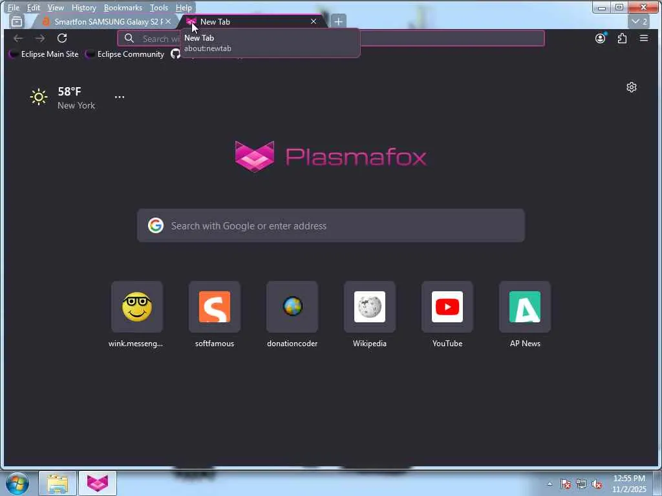This screenshot has width=662, height=496.
Task: Select the New Tab tab
Action: point(251,21)
